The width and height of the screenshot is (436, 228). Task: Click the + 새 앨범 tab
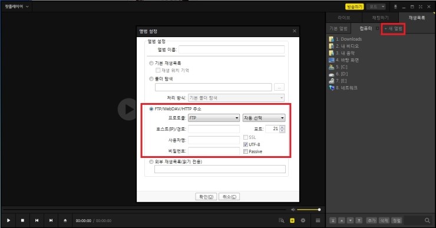click(393, 29)
